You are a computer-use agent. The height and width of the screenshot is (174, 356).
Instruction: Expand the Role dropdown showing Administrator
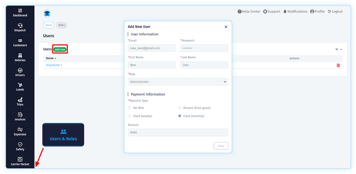tap(178, 82)
